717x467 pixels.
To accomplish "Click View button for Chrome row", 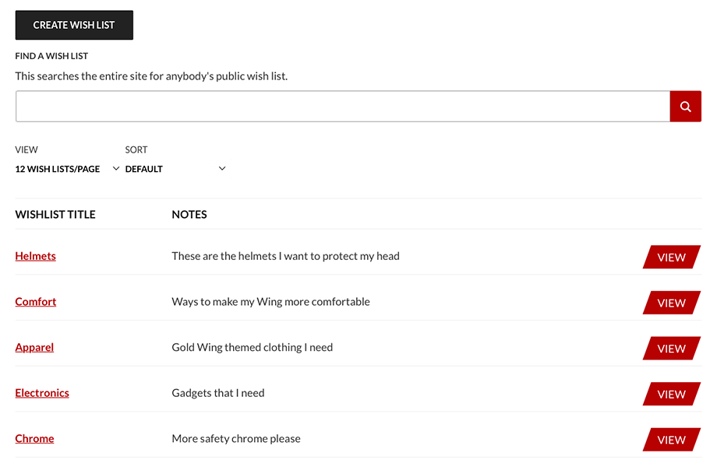I will [x=671, y=440].
